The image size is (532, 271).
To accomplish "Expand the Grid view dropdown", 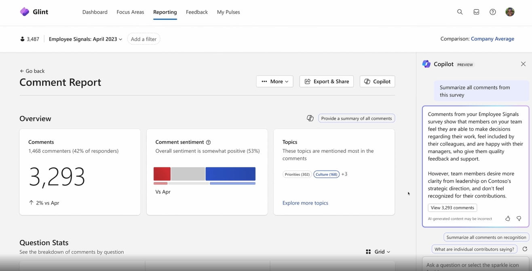I will [378, 252].
